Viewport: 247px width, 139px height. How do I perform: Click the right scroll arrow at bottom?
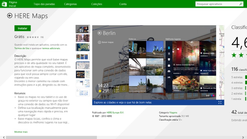(x=243, y=137)
